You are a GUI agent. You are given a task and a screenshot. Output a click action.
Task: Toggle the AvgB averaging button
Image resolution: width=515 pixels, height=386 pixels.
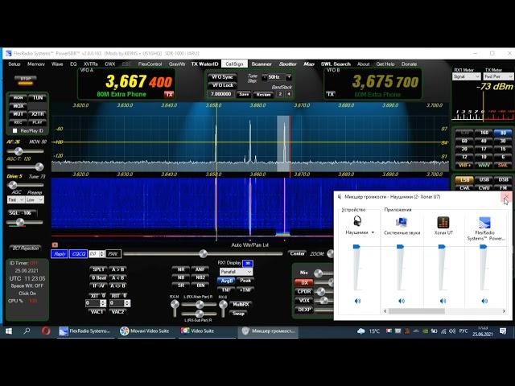(x=227, y=281)
